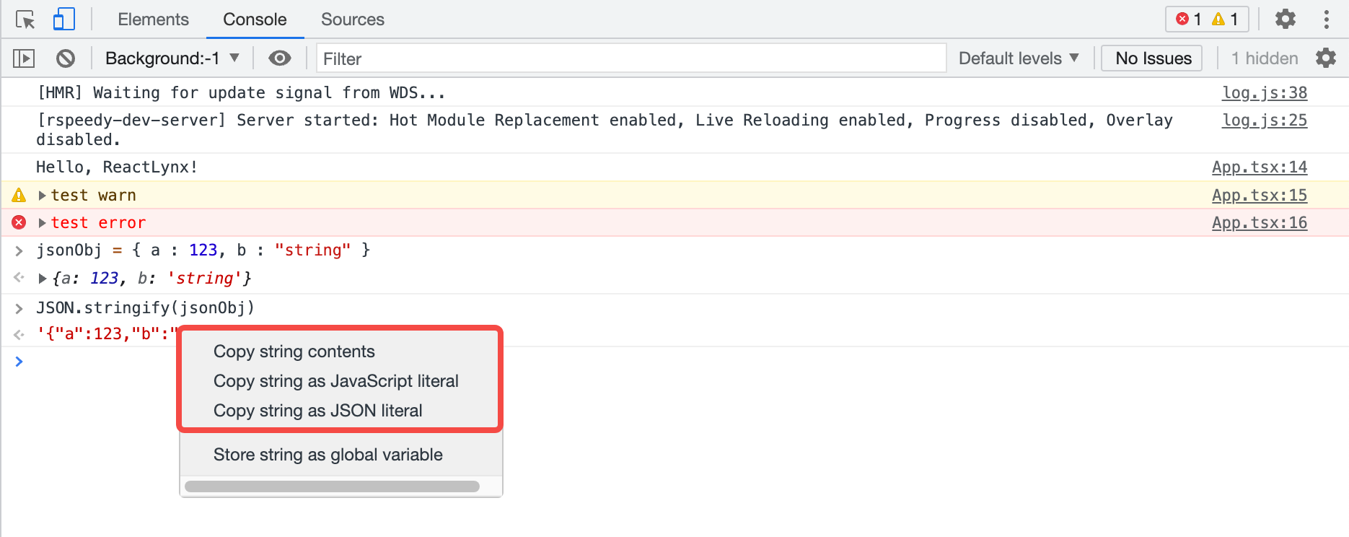The height and width of the screenshot is (537, 1349).
Task: Click the yellow warning icon on test warn row
Action: click(19, 195)
